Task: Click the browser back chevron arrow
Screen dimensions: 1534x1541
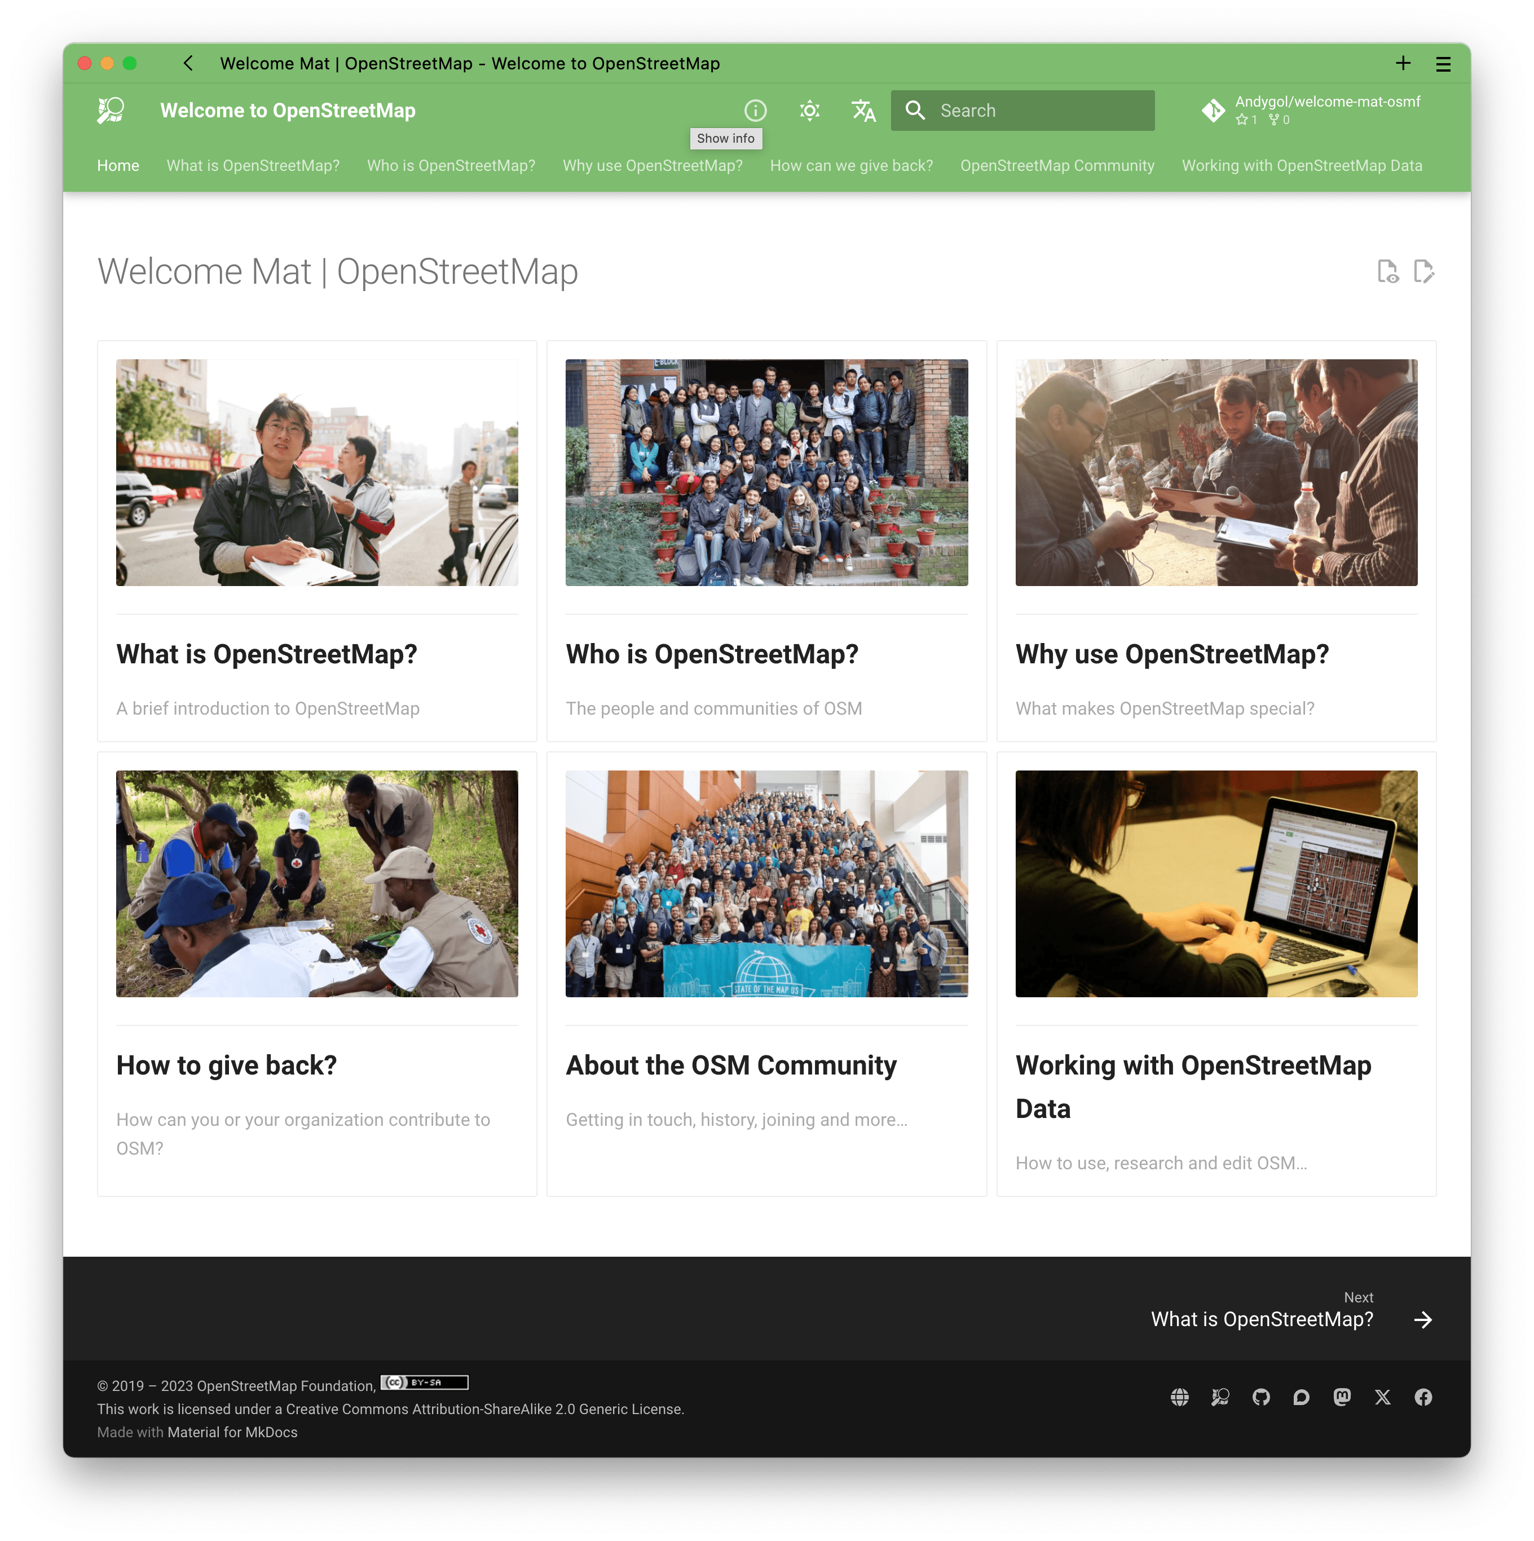Action: (188, 63)
